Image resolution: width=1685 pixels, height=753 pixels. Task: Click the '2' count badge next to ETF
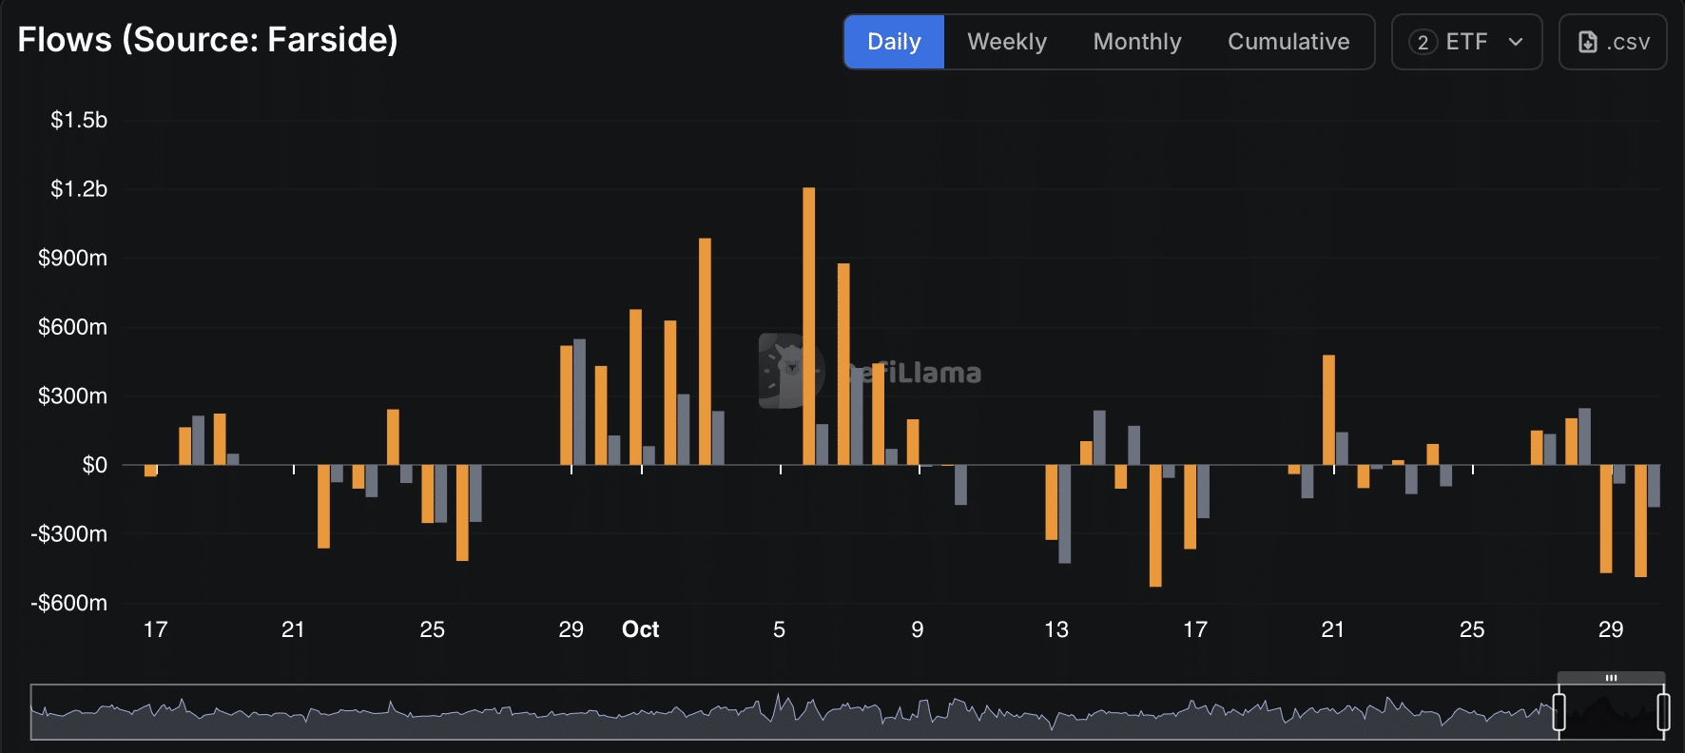coord(1423,42)
